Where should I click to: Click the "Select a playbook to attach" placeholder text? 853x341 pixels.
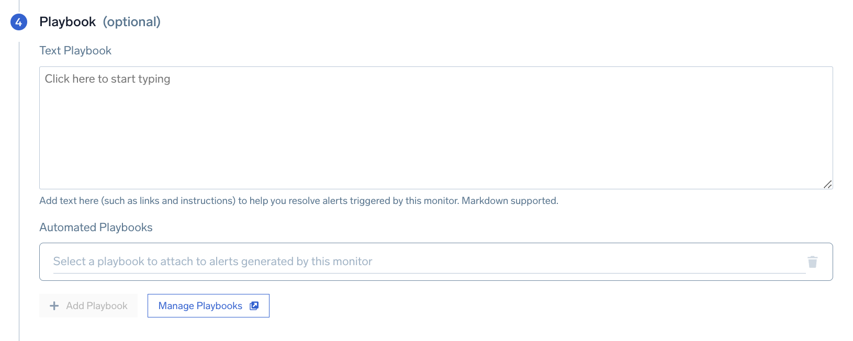212,262
